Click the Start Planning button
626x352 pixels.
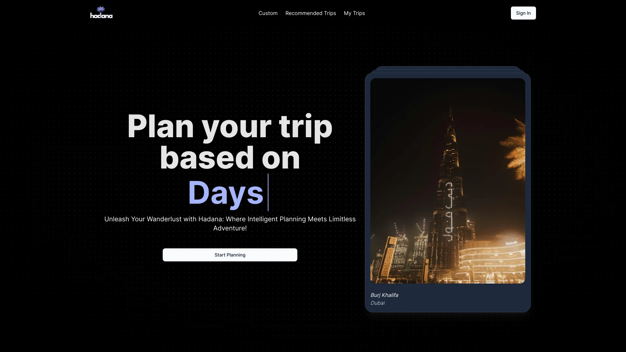230,255
